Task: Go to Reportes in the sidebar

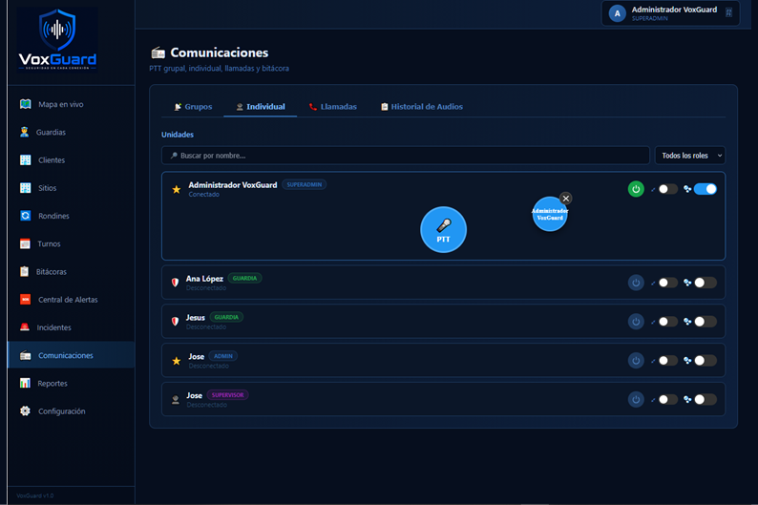Action: tap(72, 383)
